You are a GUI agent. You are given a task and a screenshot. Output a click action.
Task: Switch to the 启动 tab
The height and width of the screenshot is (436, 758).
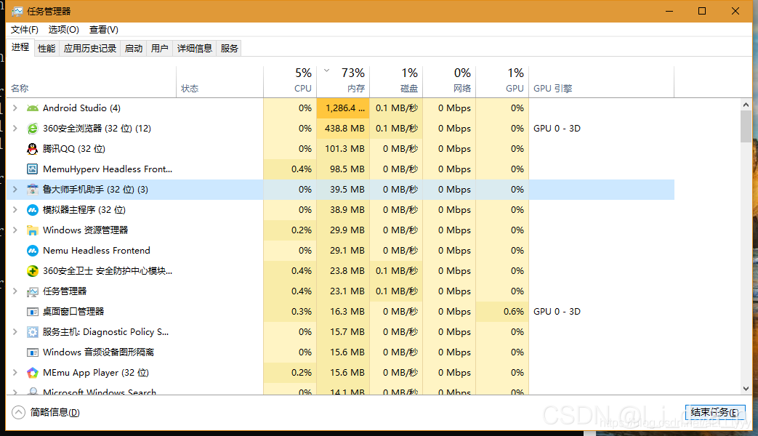click(134, 49)
